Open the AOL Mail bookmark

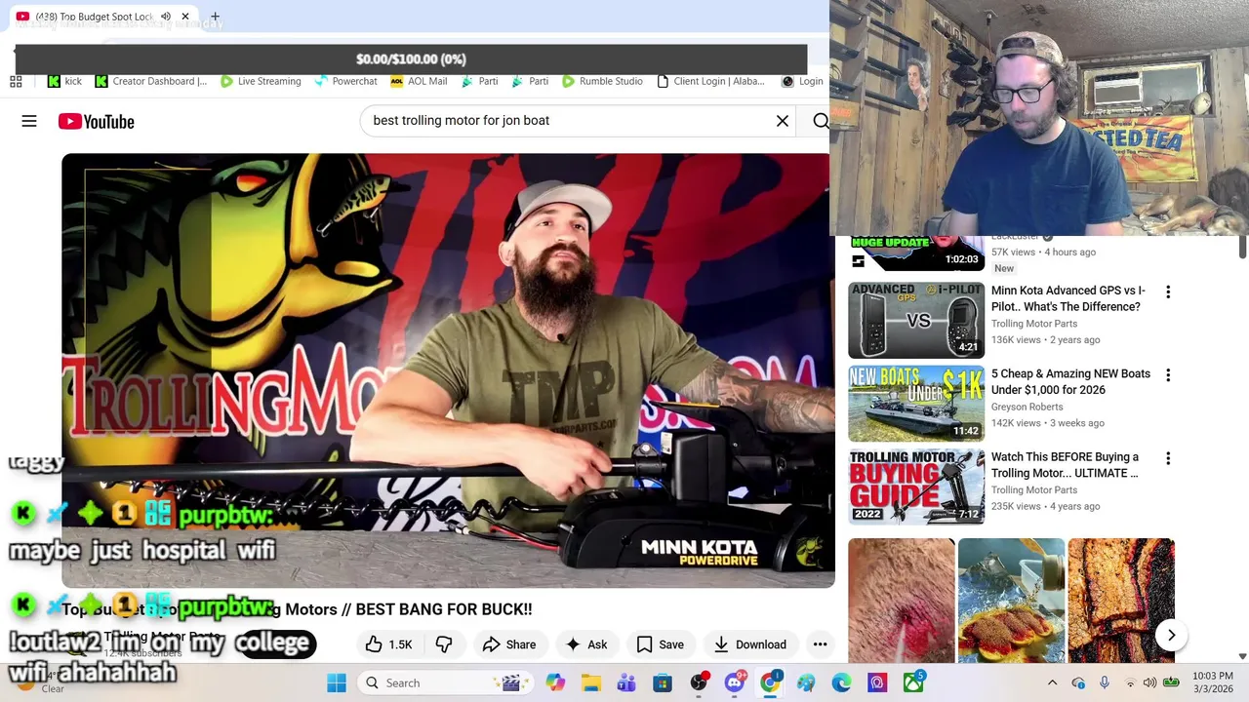click(x=419, y=81)
